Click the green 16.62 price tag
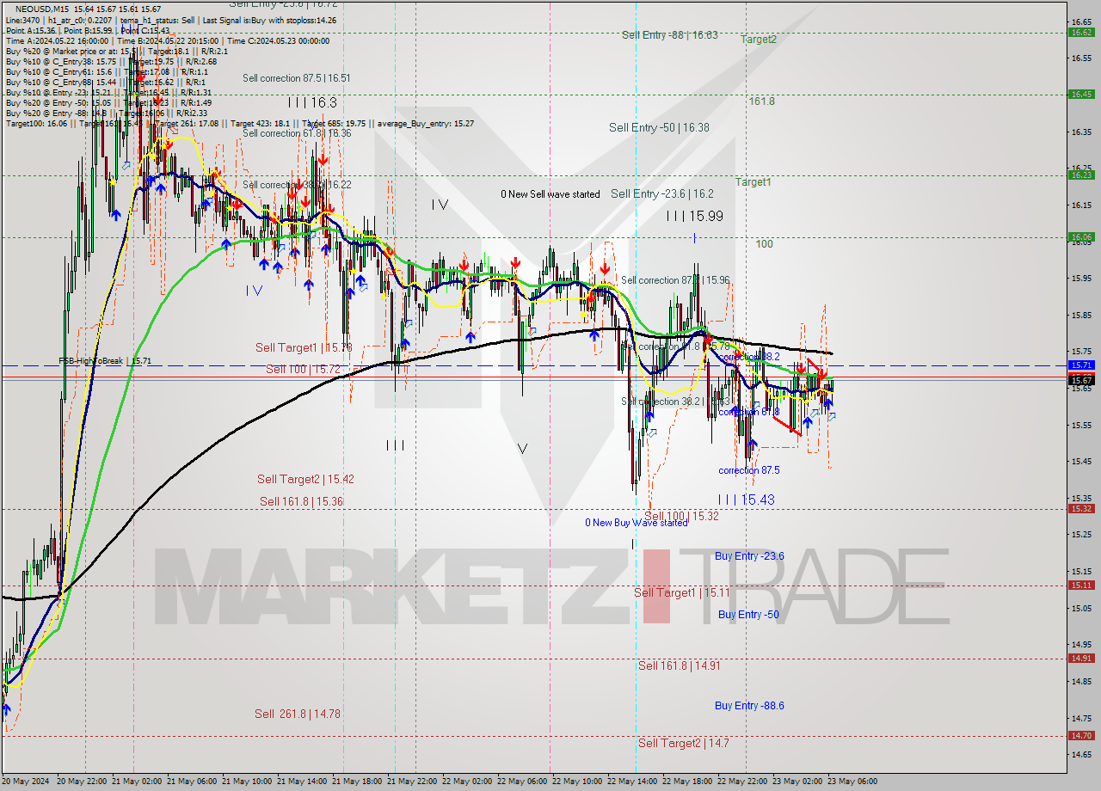The height and width of the screenshot is (791, 1101). tap(1080, 32)
